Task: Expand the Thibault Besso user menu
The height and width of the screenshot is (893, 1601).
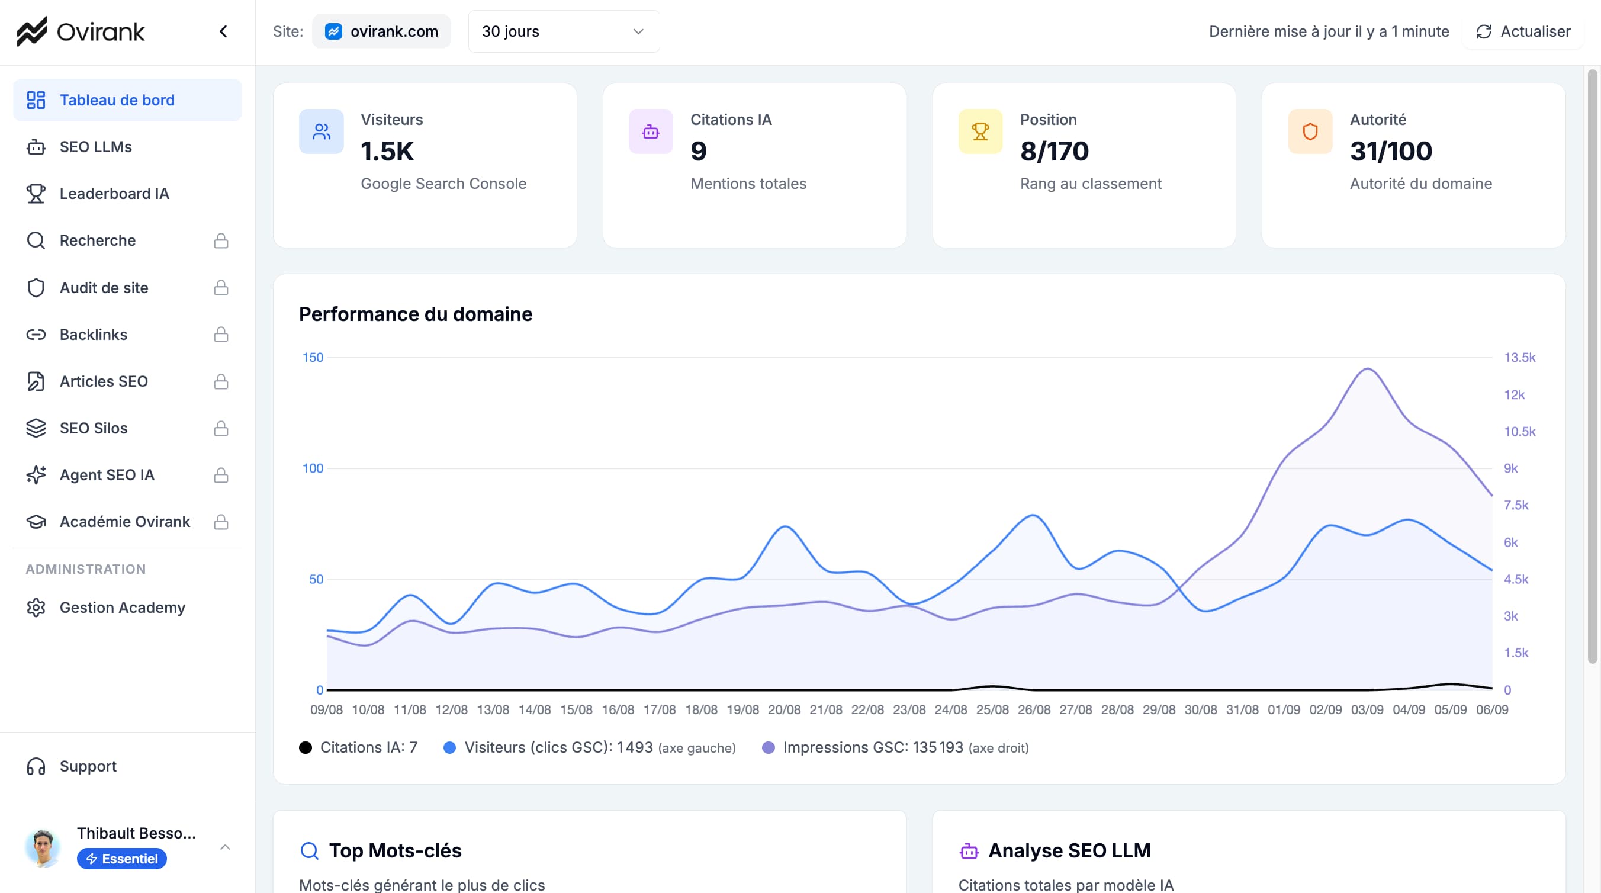Action: tap(225, 847)
